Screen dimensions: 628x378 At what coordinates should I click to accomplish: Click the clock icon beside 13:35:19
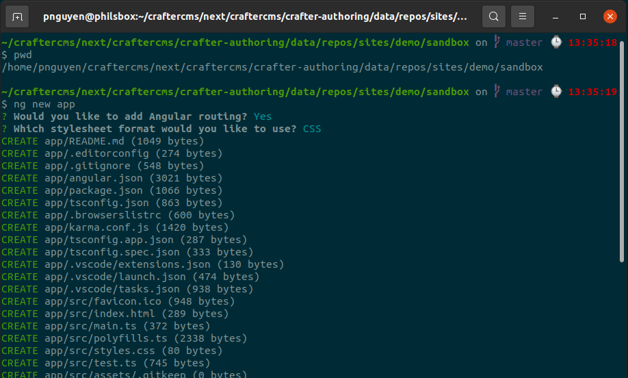coord(556,92)
